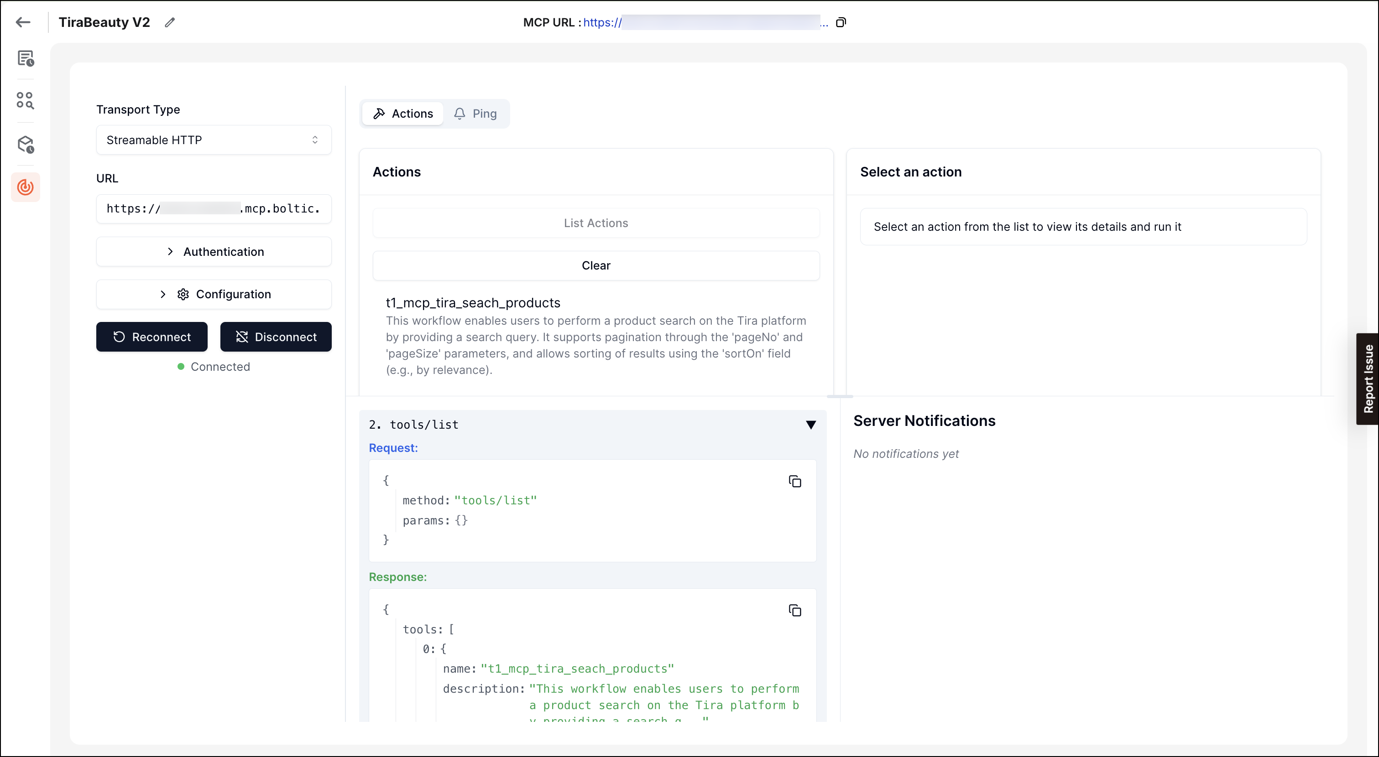
Task: Click the Request: label
Action: pos(393,448)
